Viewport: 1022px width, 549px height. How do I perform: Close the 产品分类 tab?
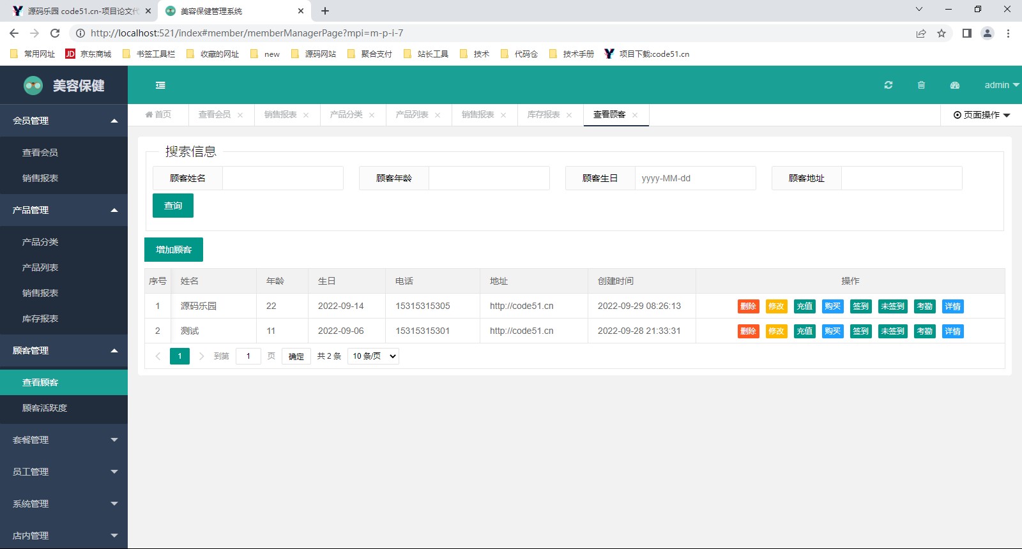pyautogui.click(x=372, y=115)
